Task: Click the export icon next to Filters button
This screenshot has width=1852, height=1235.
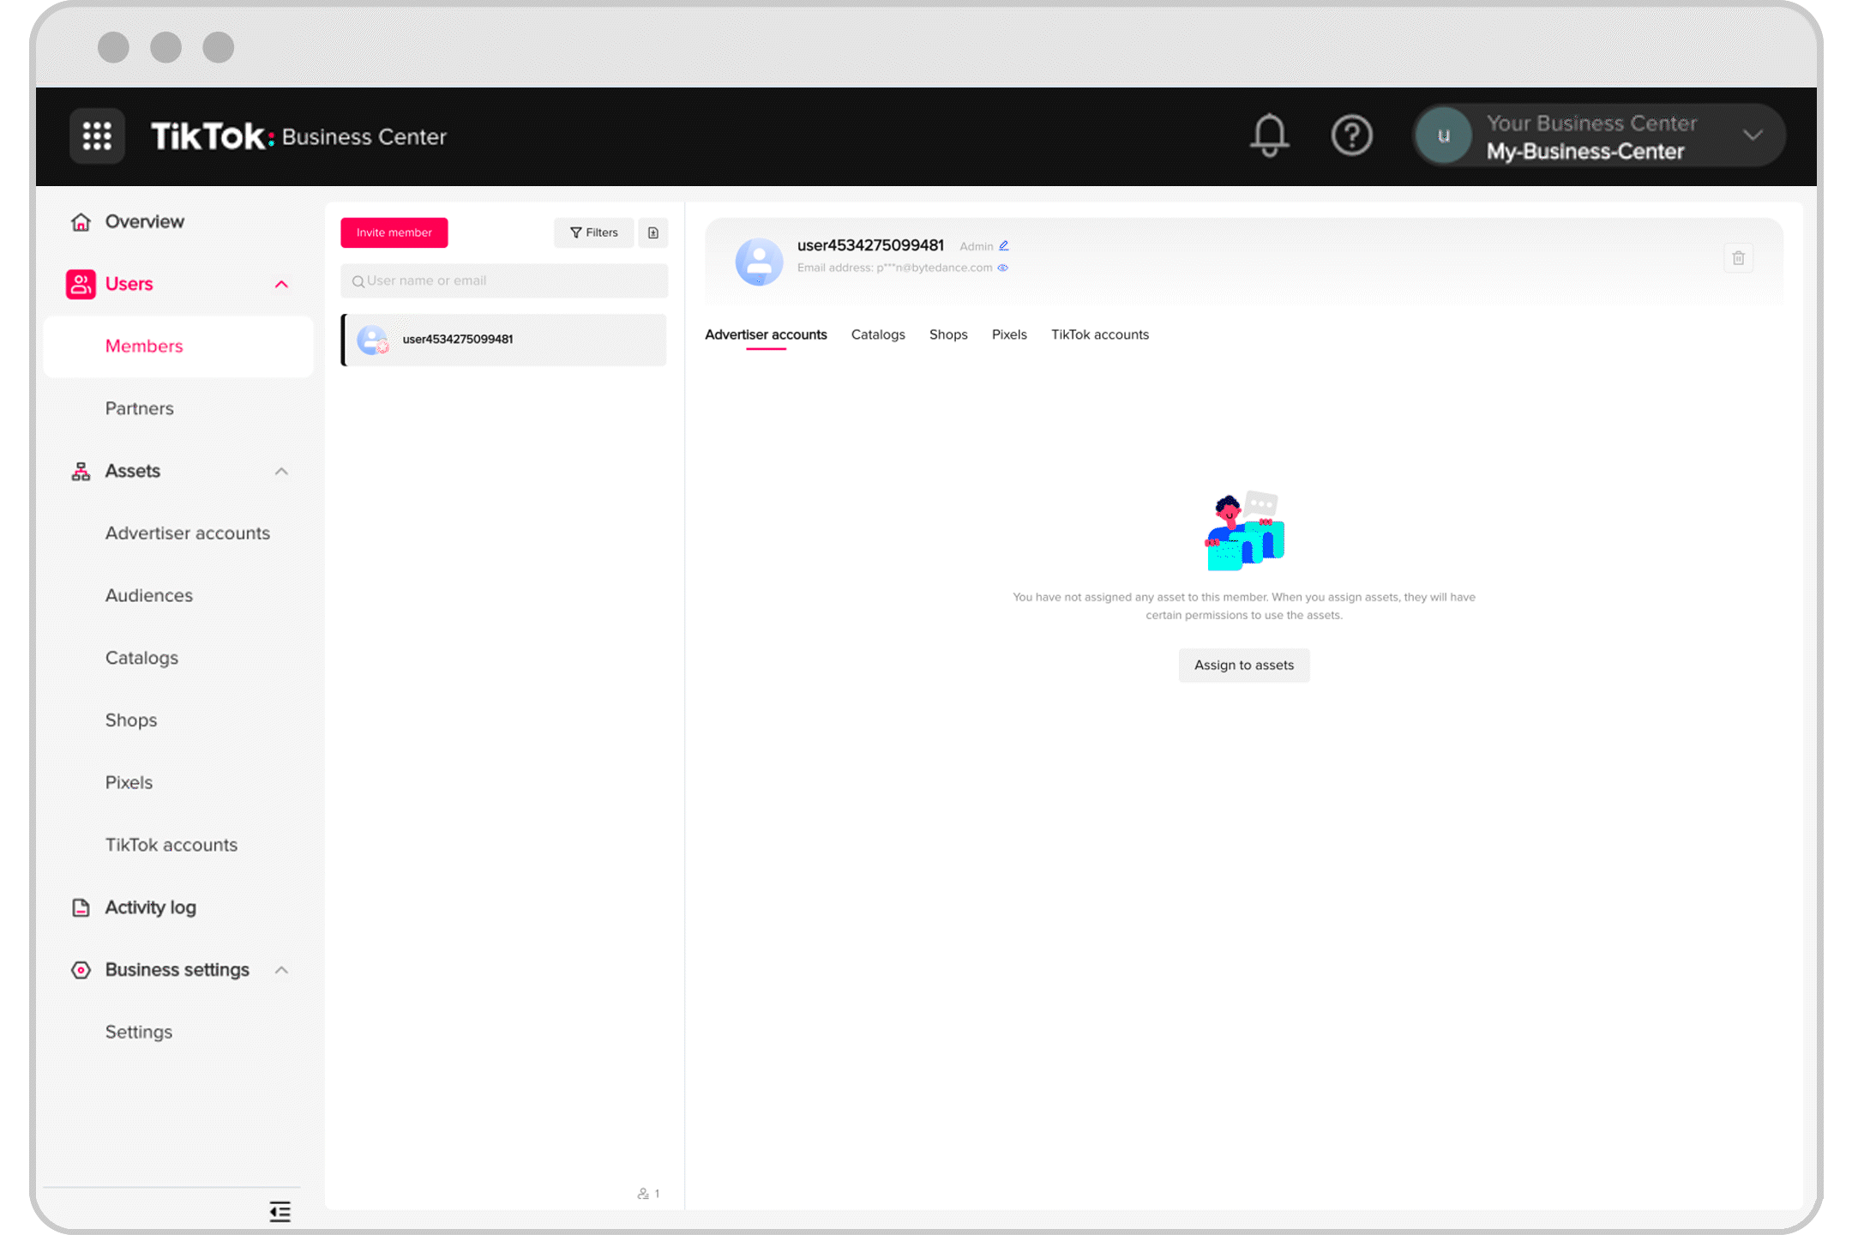Action: (x=652, y=232)
